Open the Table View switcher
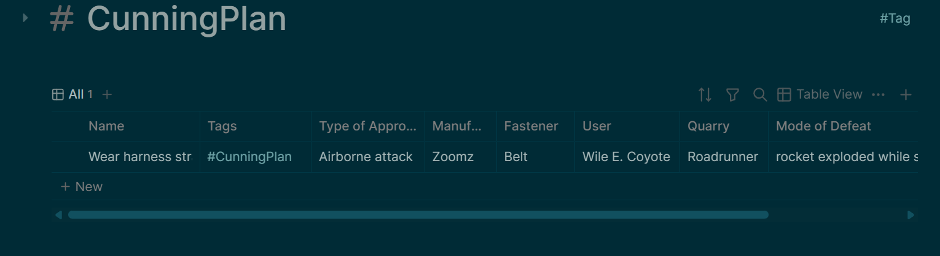 pyautogui.click(x=820, y=94)
